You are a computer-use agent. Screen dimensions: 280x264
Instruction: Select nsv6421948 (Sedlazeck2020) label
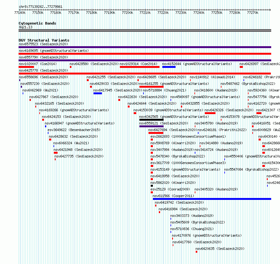point(78,150)
